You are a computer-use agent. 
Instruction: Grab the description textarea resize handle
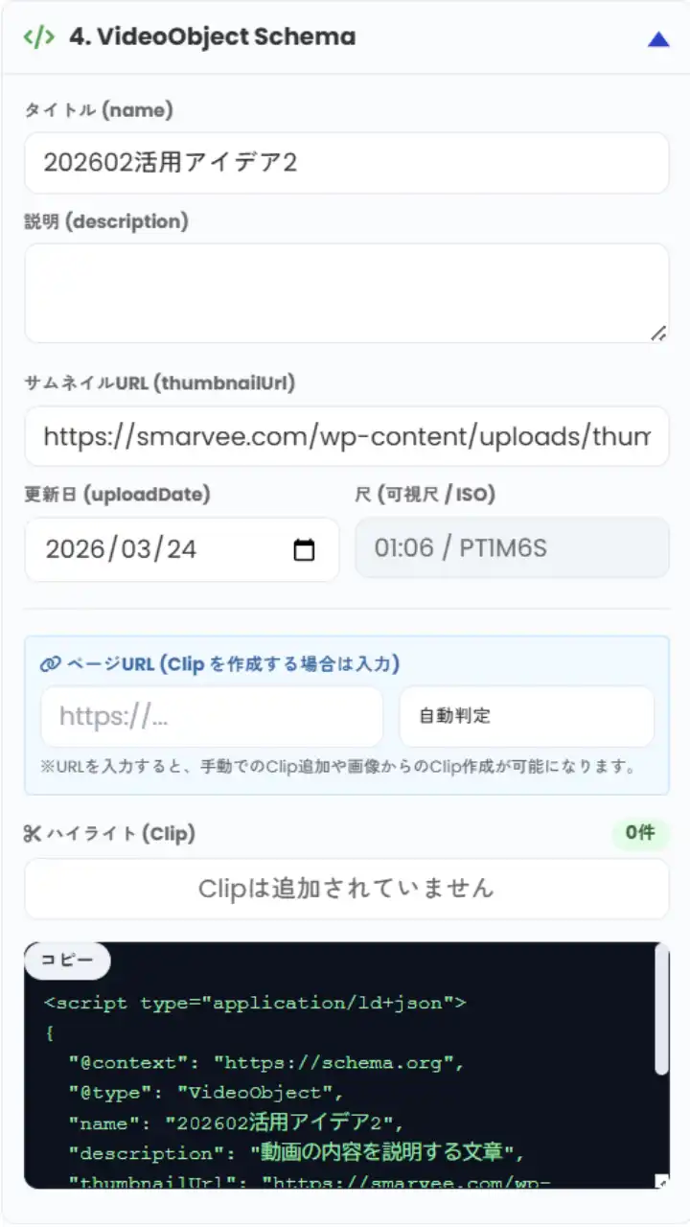658,333
